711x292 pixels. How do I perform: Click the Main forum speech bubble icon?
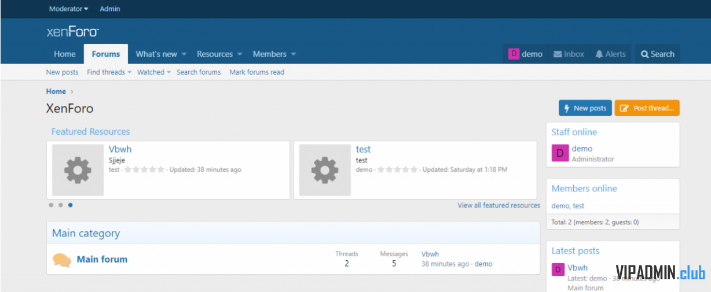tap(62, 260)
